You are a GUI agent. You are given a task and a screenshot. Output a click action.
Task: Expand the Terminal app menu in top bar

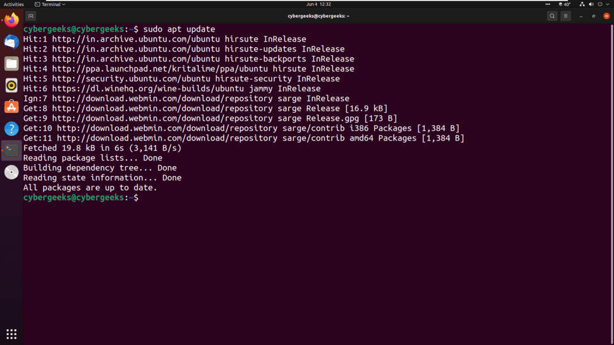(50, 4)
